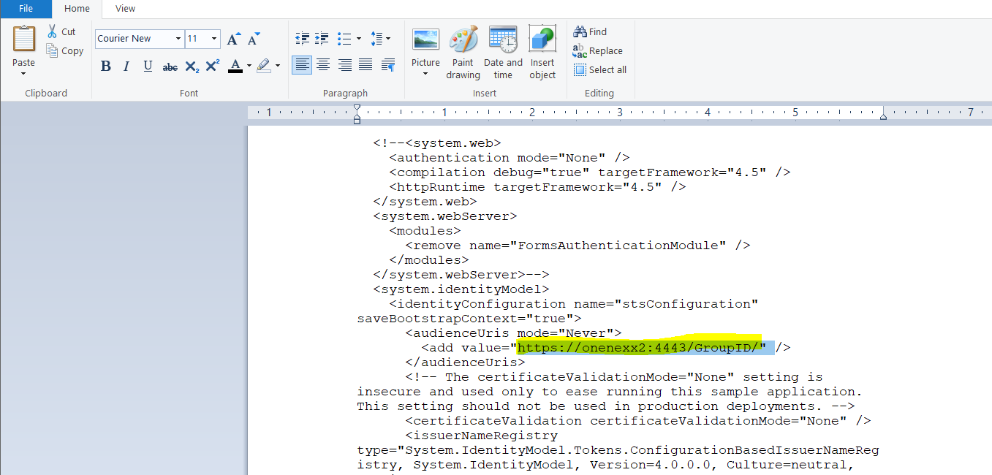992x475 pixels.
Task: Click the Strikethrough icon
Action: [170, 66]
